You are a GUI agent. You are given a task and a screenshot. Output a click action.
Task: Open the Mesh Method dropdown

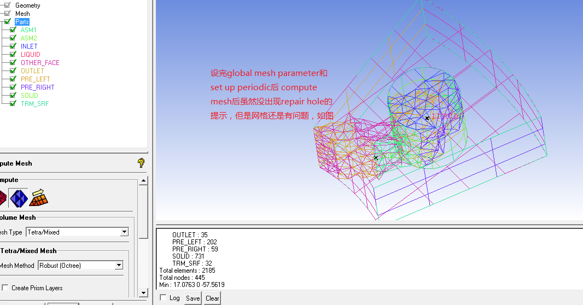point(119,266)
